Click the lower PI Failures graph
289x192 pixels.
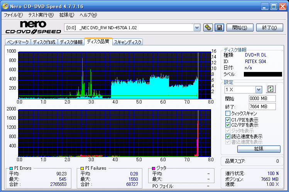click(115, 133)
